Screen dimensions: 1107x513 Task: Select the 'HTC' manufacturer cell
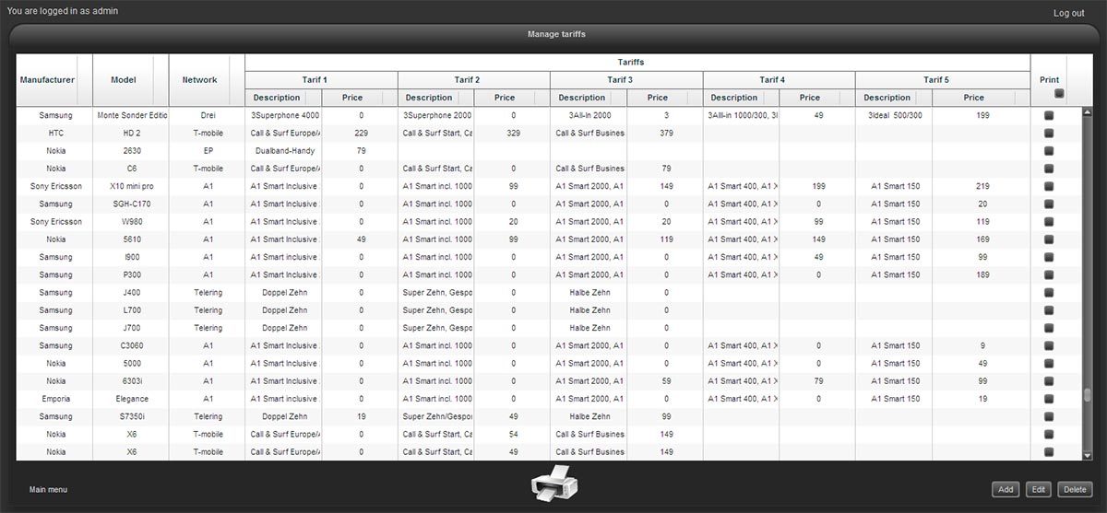click(55, 134)
